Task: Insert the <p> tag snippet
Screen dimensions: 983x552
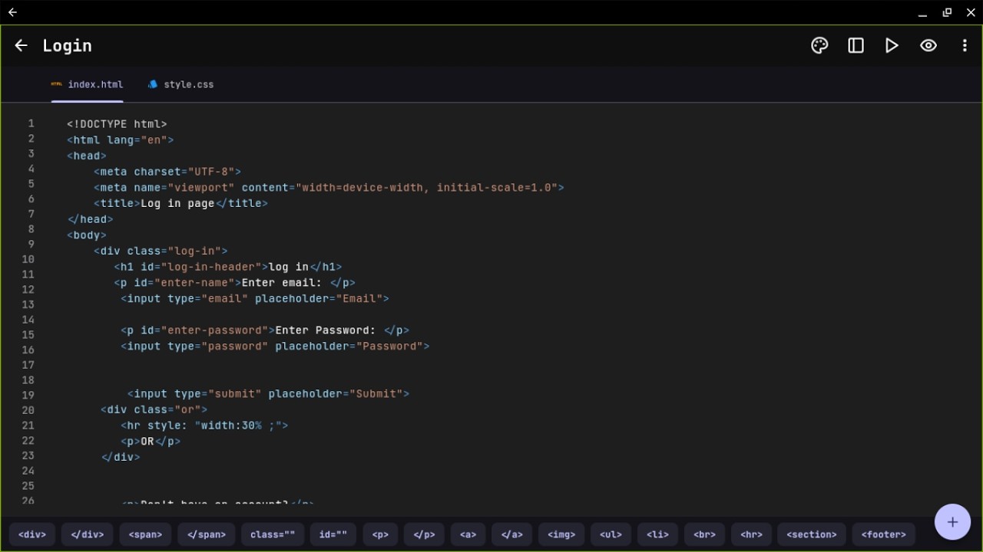Action: point(380,534)
